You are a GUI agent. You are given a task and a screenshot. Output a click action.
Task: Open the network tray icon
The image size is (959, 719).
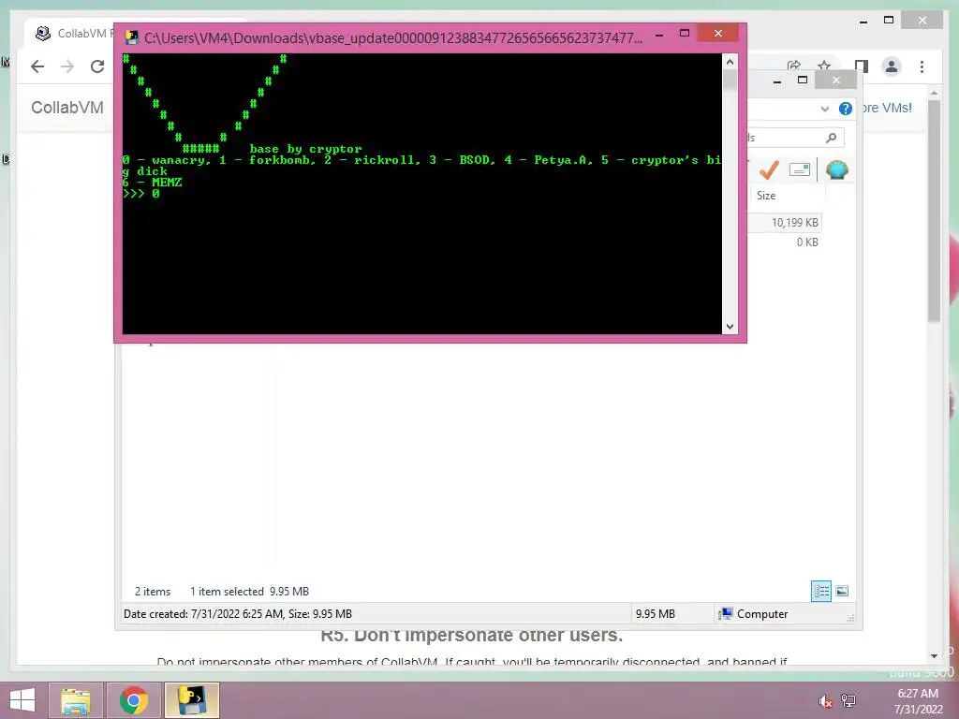(x=848, y=700)
